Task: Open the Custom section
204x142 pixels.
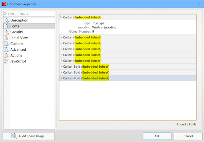Action: (x=29, y=44)
